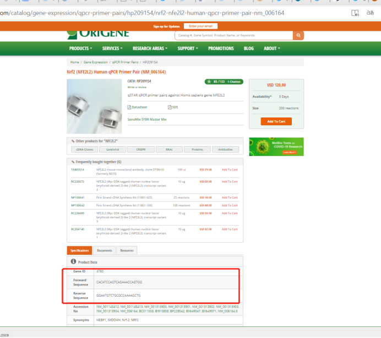Expand the Services menu
381x338 pixels.
tap(112, 49)
